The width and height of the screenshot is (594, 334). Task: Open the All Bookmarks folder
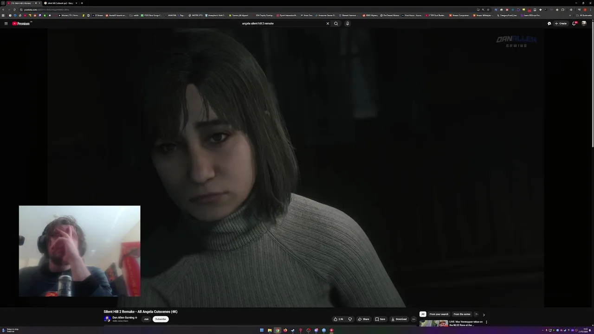[x=584, y=15]
